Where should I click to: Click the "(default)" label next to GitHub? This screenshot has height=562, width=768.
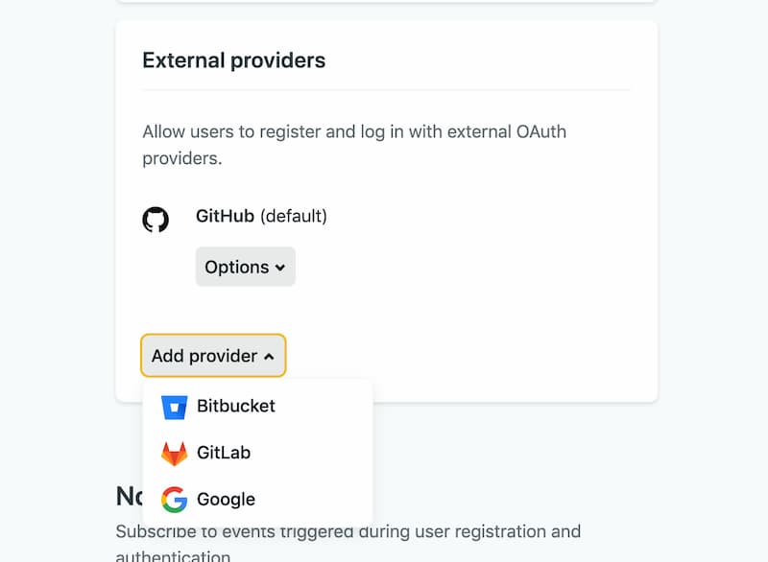click(294, 217)
